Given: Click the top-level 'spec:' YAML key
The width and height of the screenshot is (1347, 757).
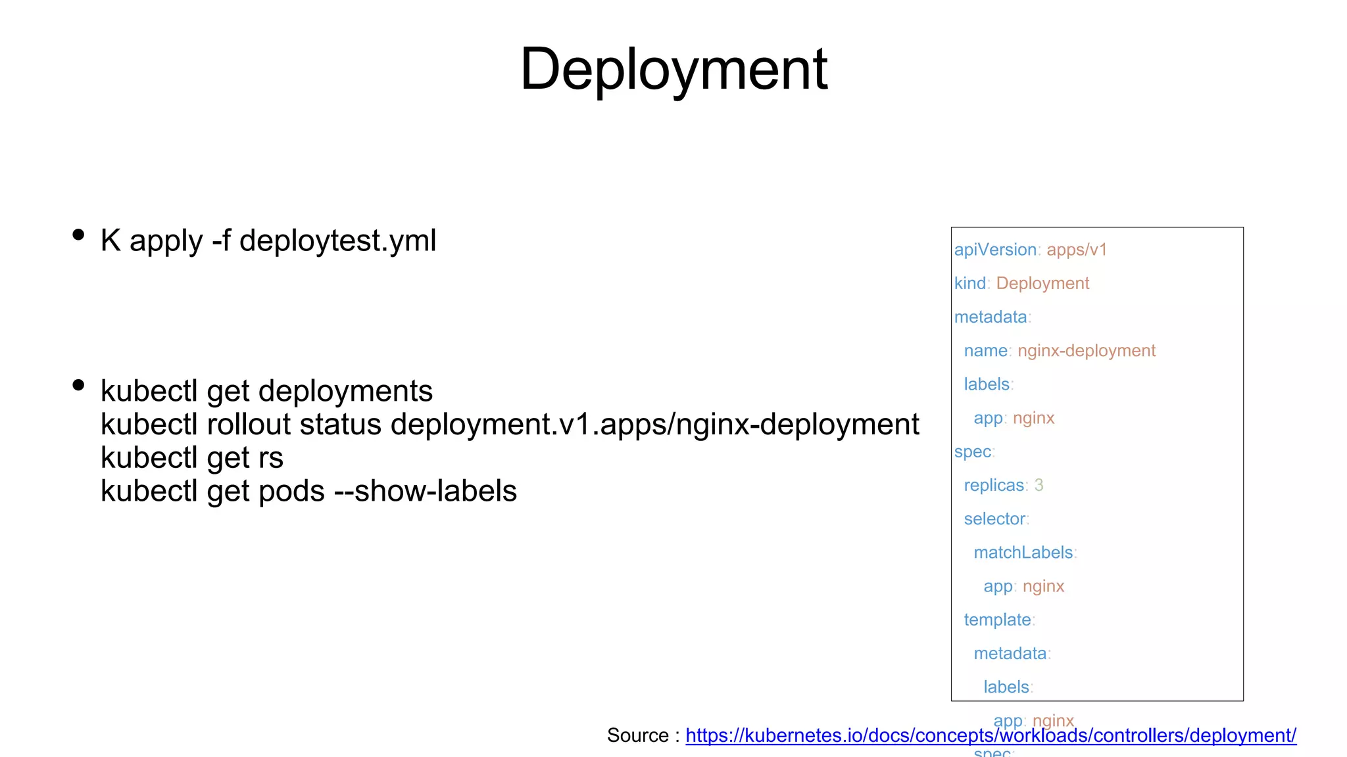Looking at the screenshot, I should [x=973, y=452].
